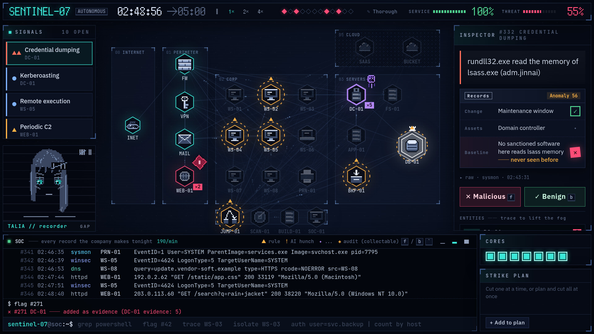This screenshot has height=334, width=594.
Task: Click the first red timeline diamond marker
Action: point(284,11)
